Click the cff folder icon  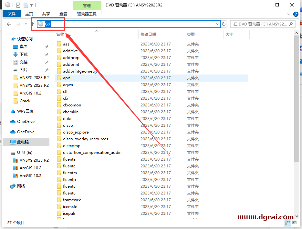[59, 92]
